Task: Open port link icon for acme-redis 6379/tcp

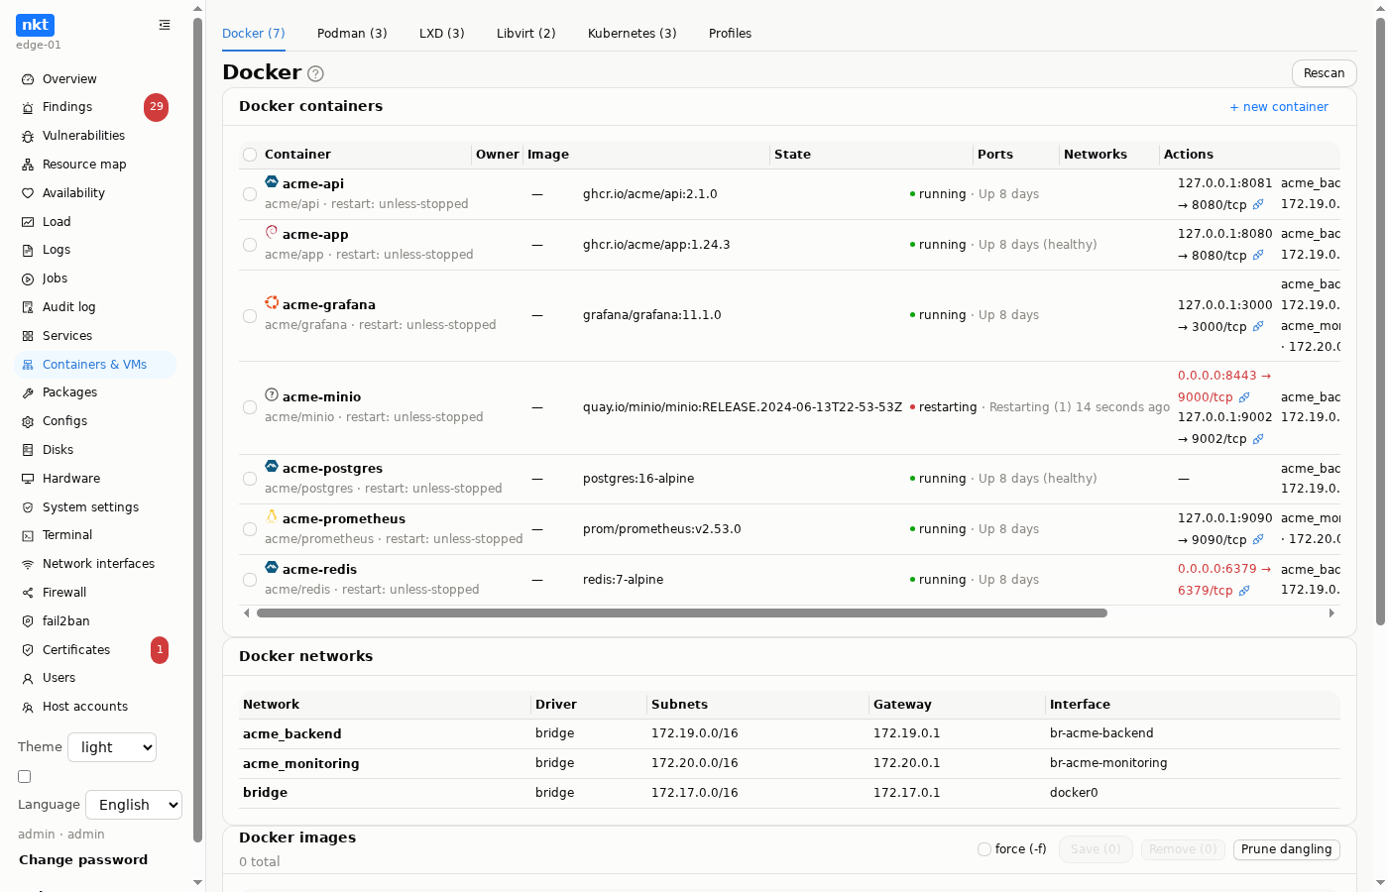Action: (1244, 591)
